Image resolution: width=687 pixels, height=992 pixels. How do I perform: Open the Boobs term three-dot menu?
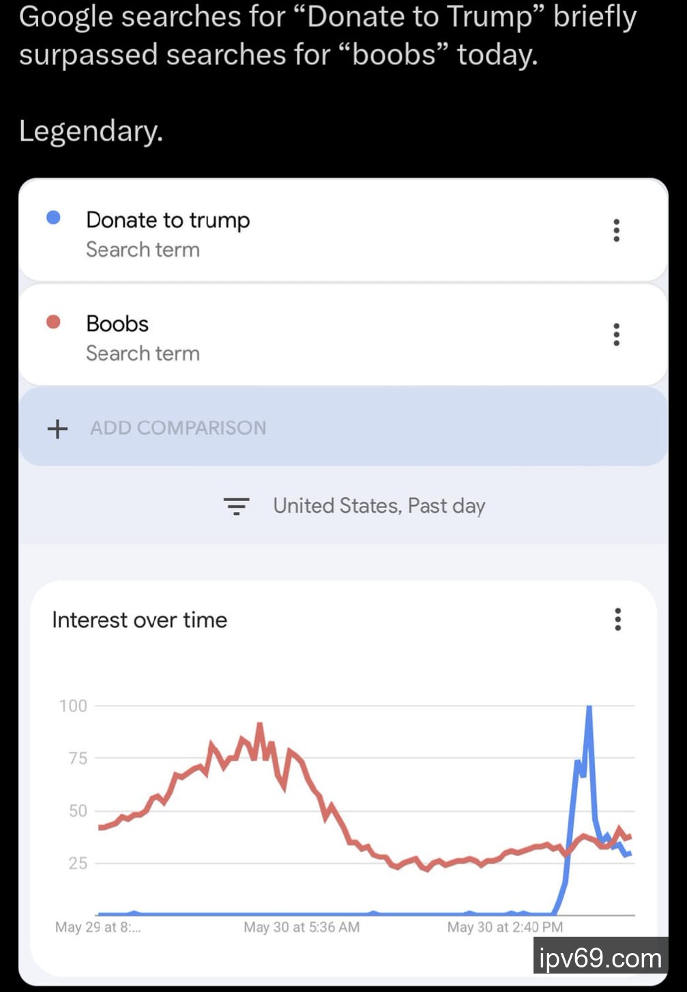616,335
